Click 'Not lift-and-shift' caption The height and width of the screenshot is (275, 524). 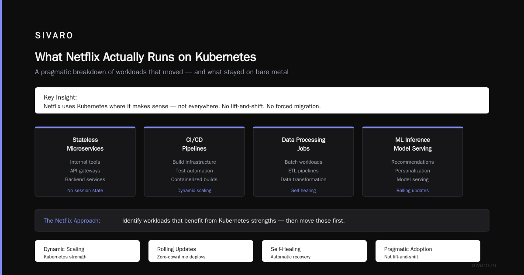coord(401,257)
